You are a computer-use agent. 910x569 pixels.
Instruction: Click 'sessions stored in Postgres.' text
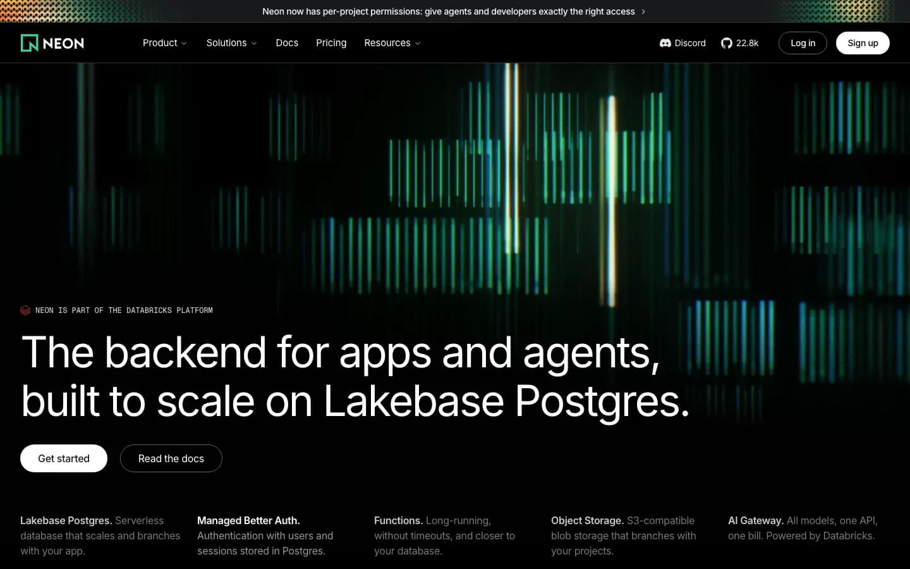click(x=261, y=551)
